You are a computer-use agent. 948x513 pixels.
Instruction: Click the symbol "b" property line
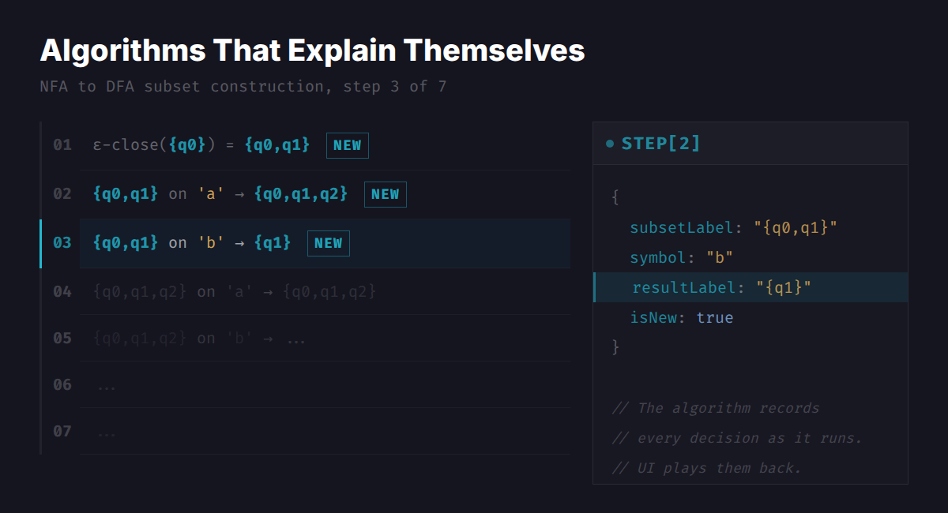pos(681,258)
